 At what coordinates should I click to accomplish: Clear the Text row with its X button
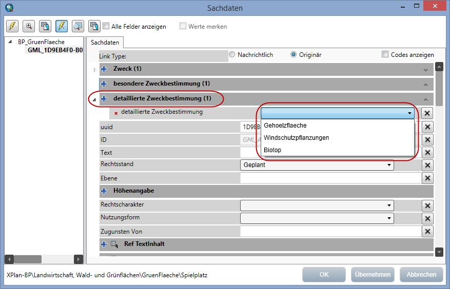pos(427,152)
